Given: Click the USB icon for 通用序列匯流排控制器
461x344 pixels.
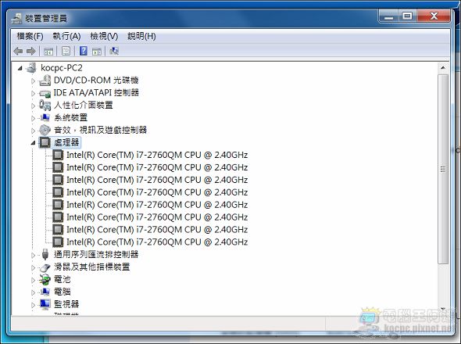Looking at the screenshot, I should click(x=45, y=255).
